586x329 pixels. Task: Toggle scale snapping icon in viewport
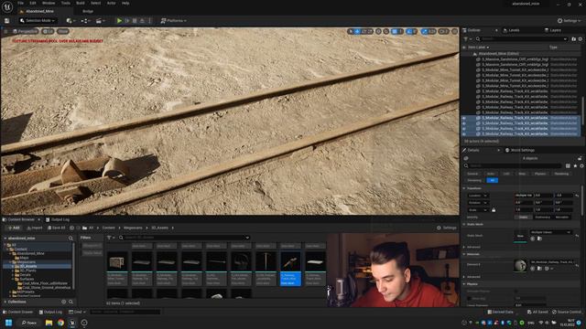point(425,32)
